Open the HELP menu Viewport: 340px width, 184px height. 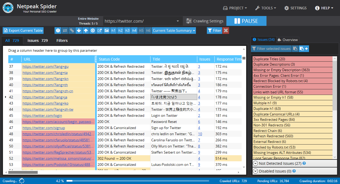coord(324,8)
